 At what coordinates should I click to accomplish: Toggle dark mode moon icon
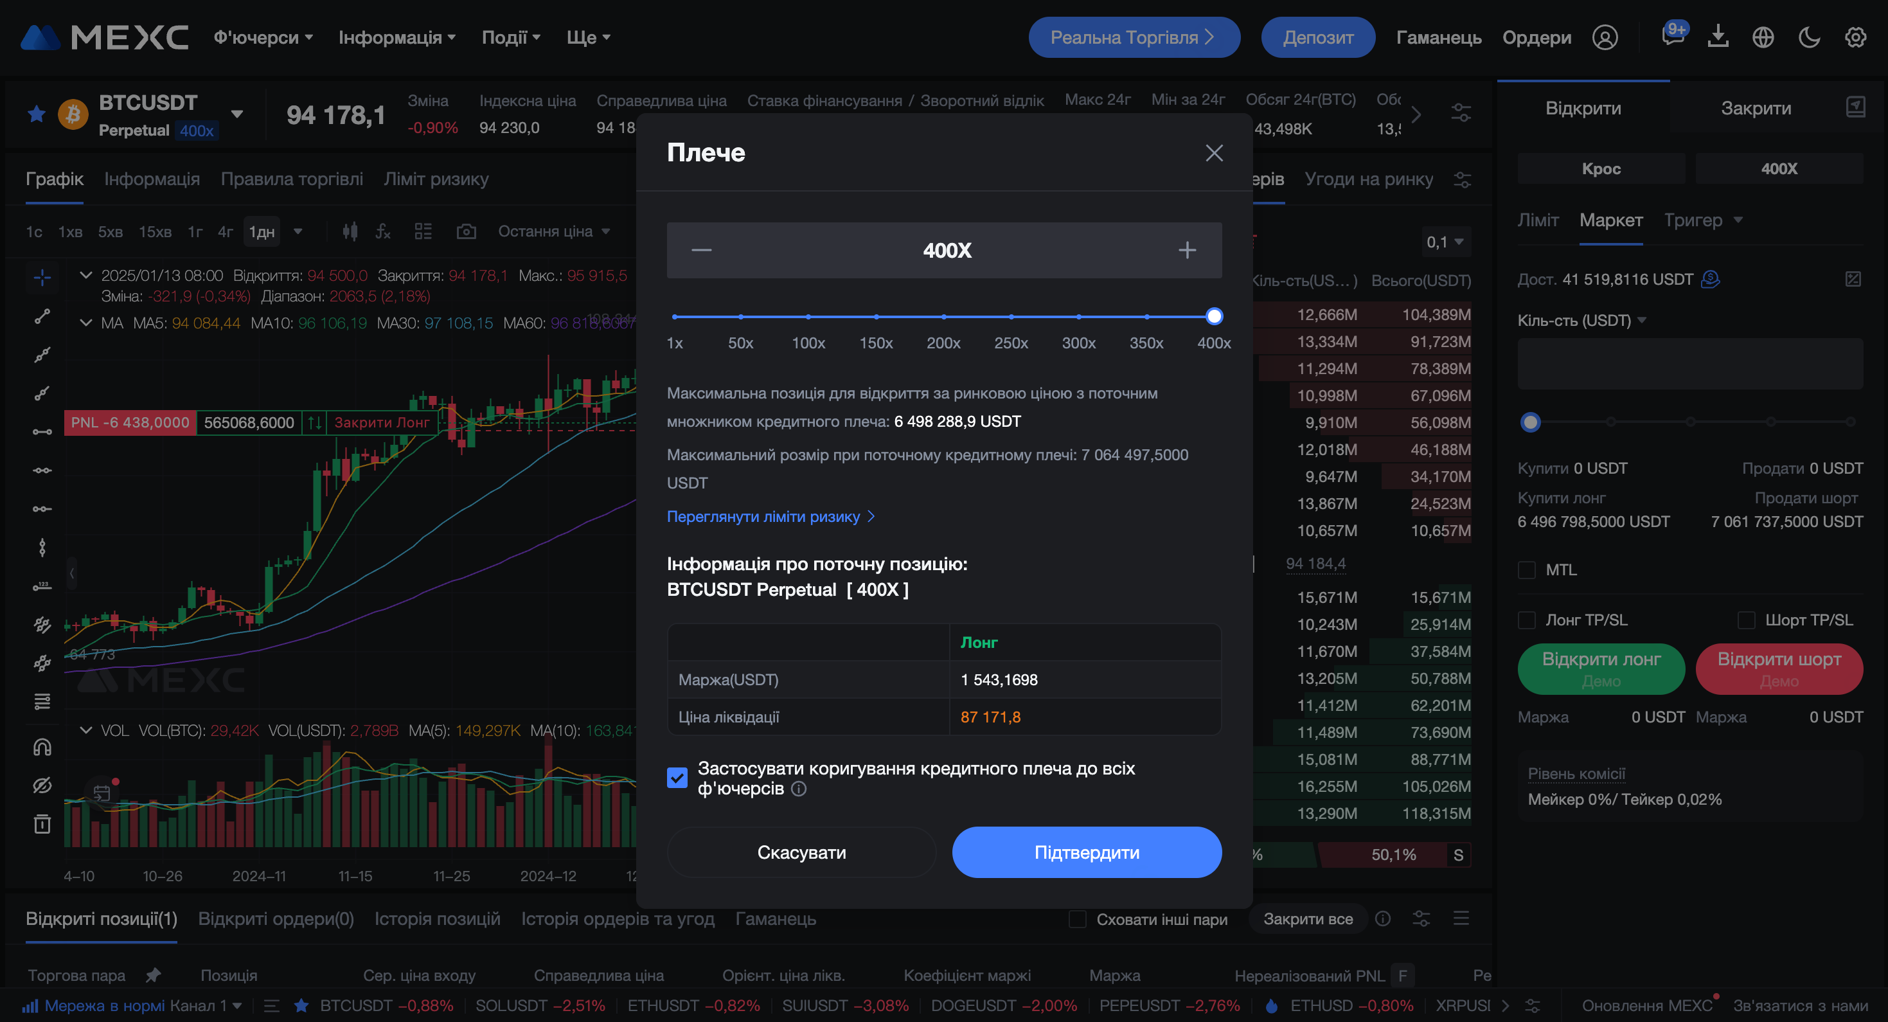[x=1809, y=37]
